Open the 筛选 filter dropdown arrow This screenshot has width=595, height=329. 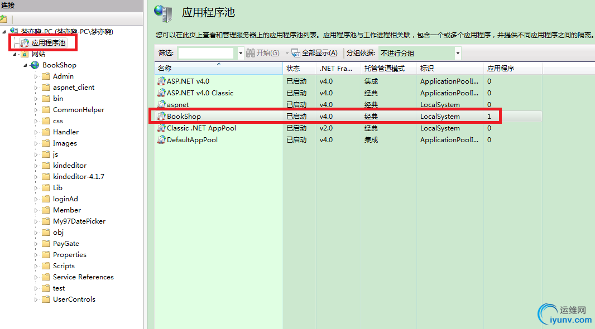tap(240, 53)
